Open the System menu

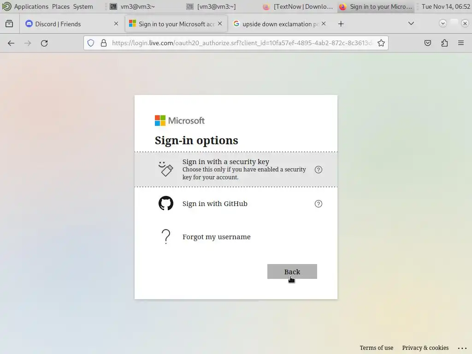point(83,6)
